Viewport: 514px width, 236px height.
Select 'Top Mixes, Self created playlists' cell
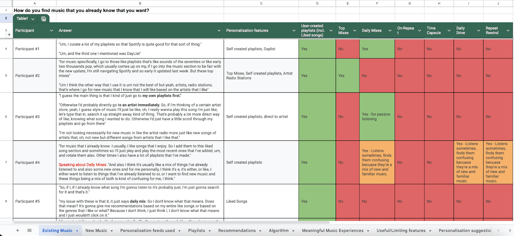(261, 76)
